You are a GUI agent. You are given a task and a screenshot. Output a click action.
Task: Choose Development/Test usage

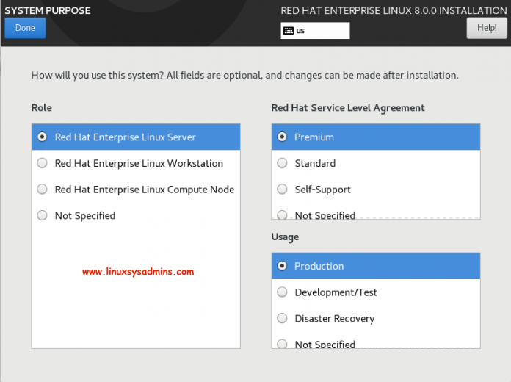[x=376, y=292]
